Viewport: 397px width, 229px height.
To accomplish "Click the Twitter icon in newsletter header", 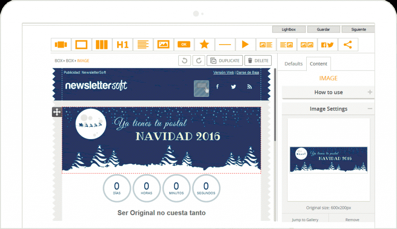I will [233, 87].
